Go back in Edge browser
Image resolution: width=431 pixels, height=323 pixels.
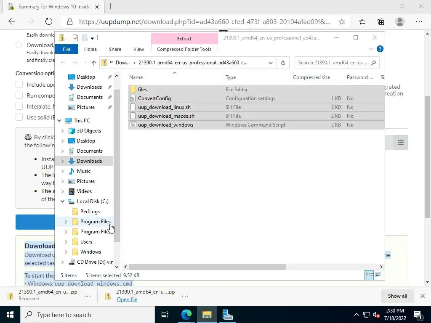(12, 21)
